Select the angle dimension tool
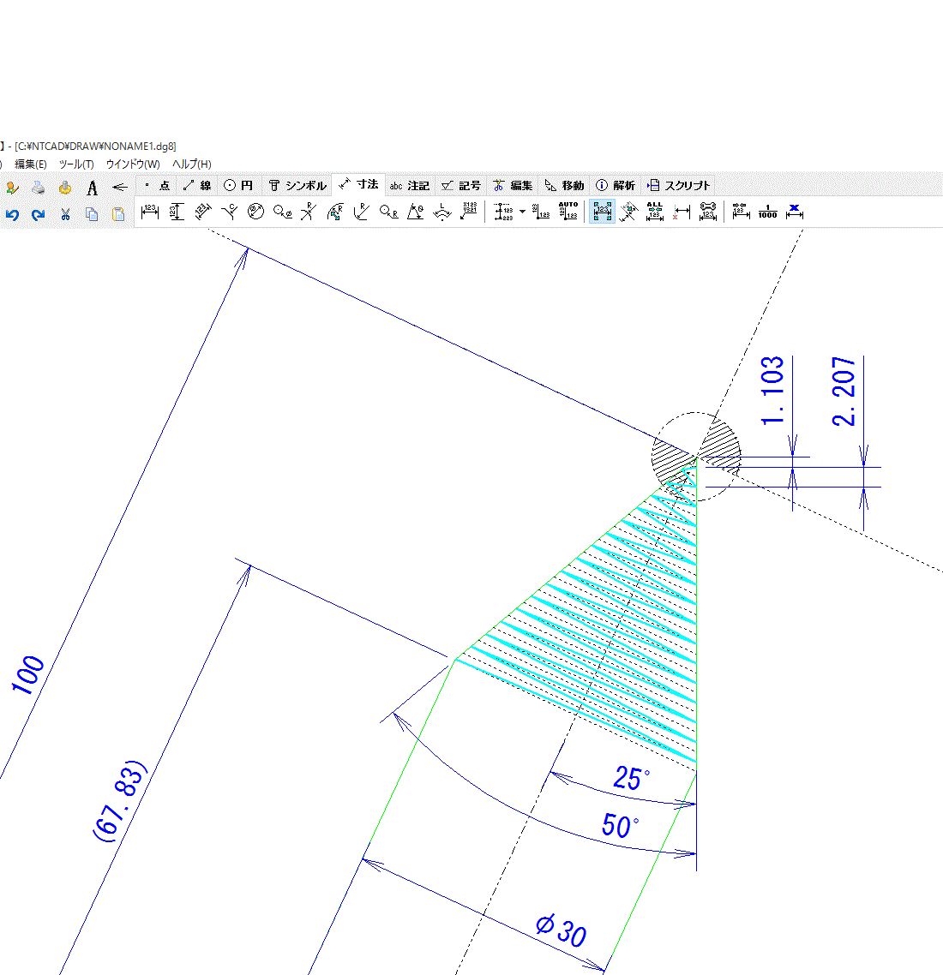Viewport: 943px width, 975px height. (416, 212)
